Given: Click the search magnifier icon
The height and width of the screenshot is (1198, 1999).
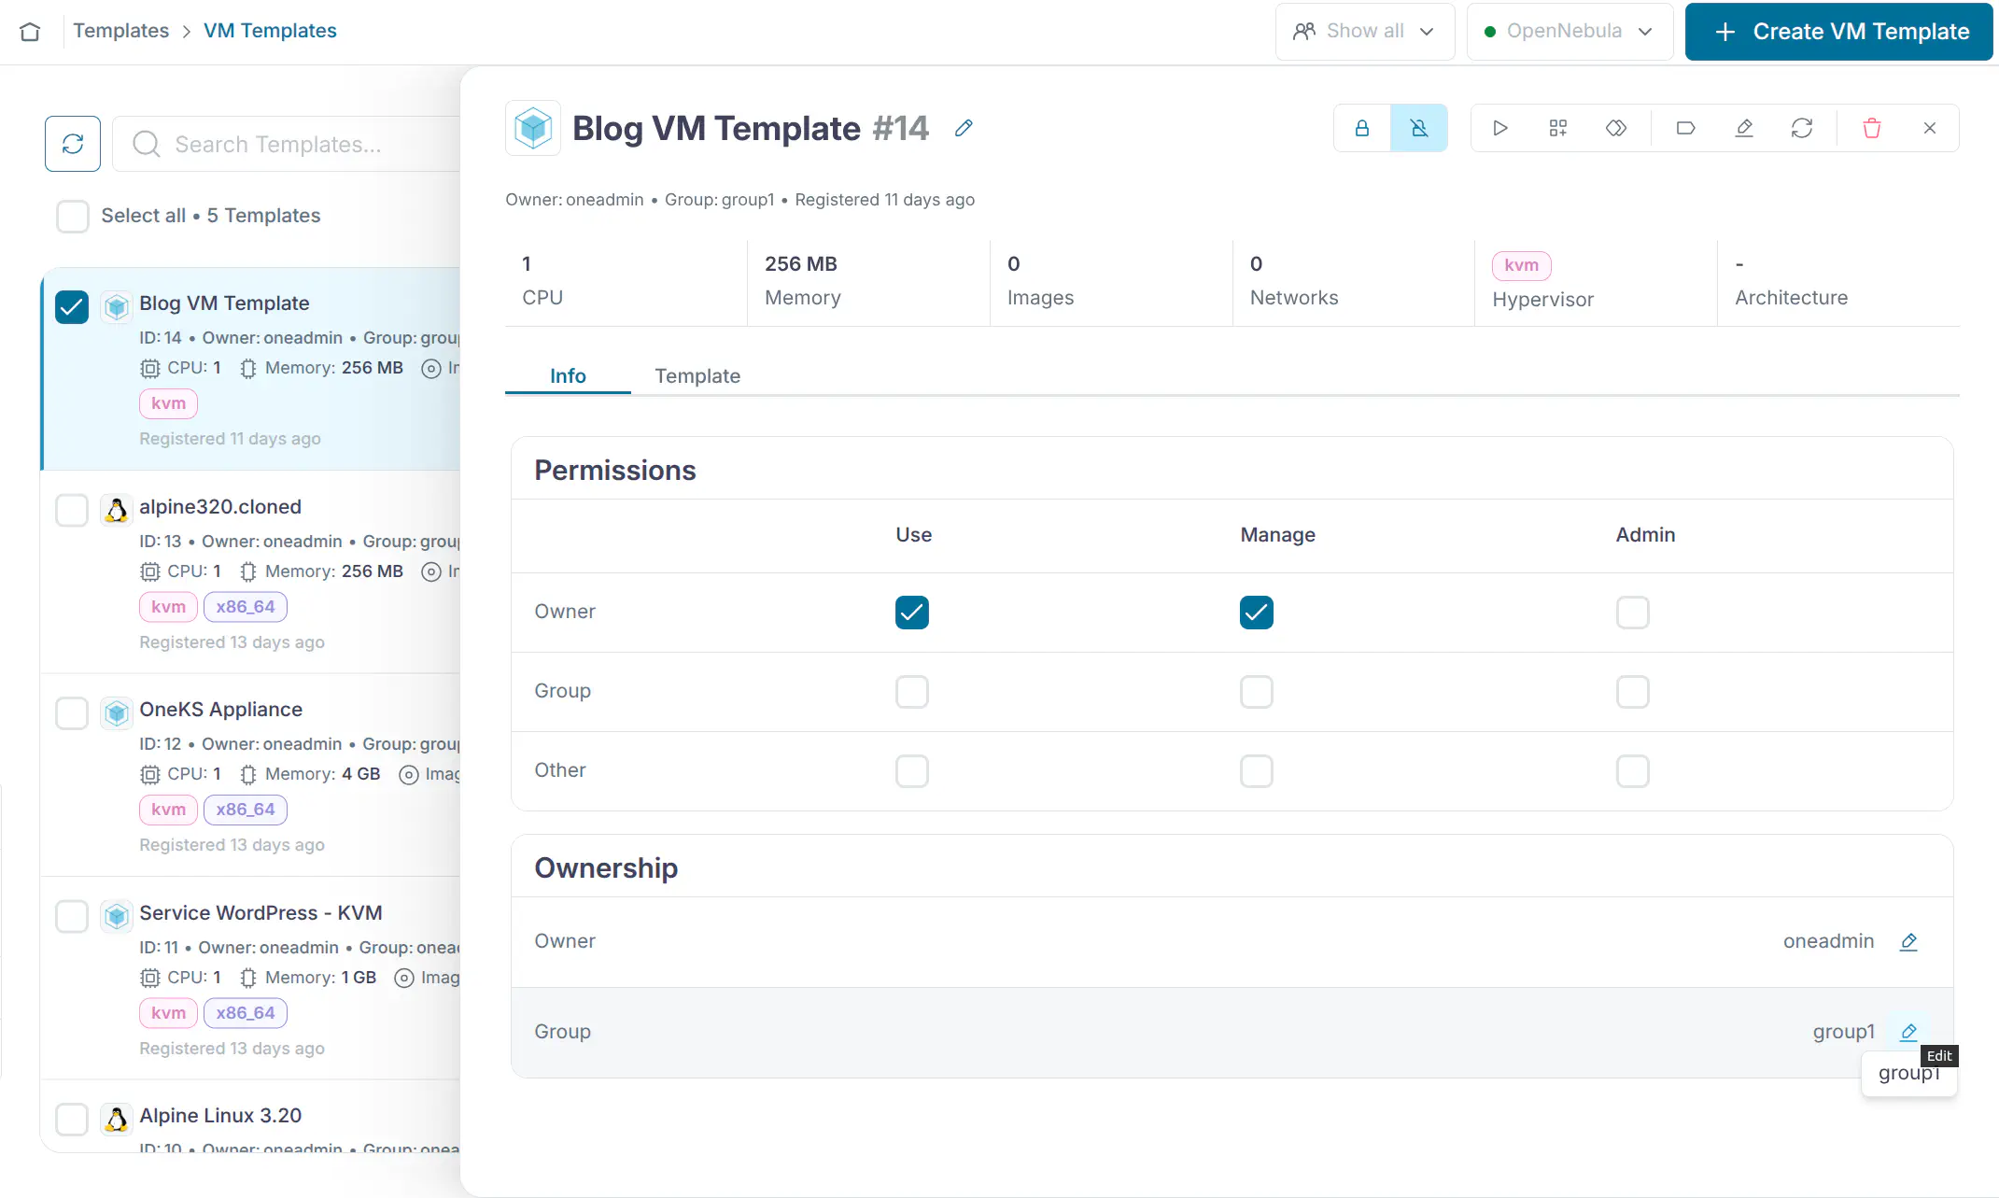Looking at the screenshot, I should tap(147, 144).
